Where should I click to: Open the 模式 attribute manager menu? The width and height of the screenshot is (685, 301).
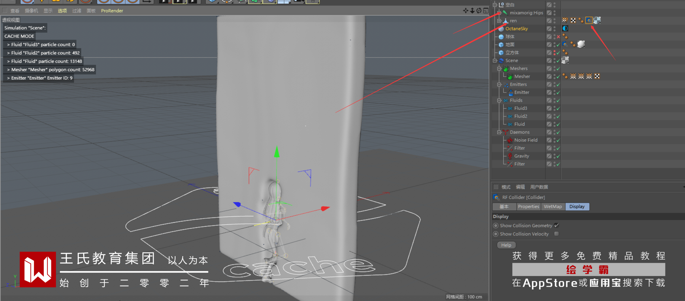pyautogui.click(x=506, y=187)
